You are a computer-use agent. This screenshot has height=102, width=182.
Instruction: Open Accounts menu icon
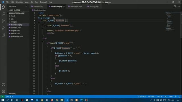click(x=3, y=84)
